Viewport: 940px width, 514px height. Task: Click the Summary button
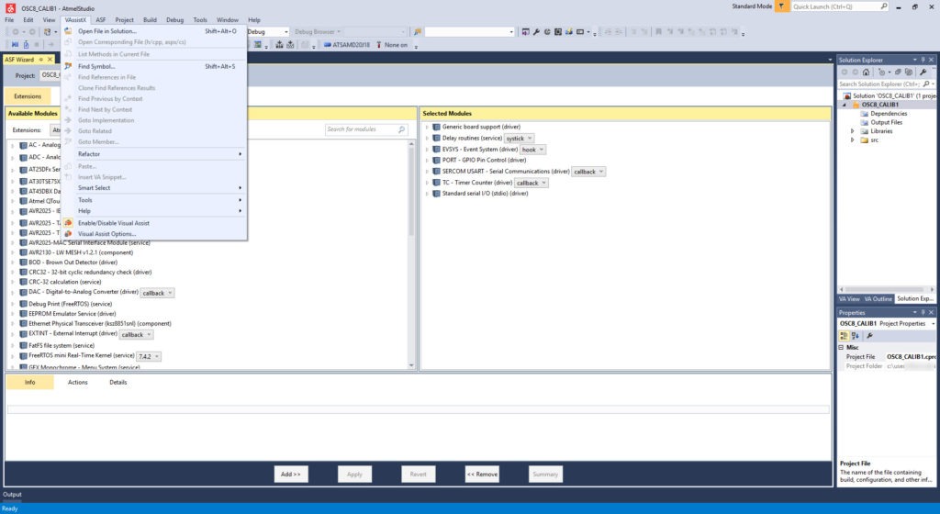click(x=545, y=475)
